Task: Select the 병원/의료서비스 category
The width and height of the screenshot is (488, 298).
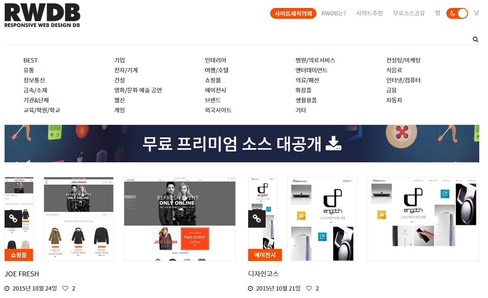Action: point(315,60)
